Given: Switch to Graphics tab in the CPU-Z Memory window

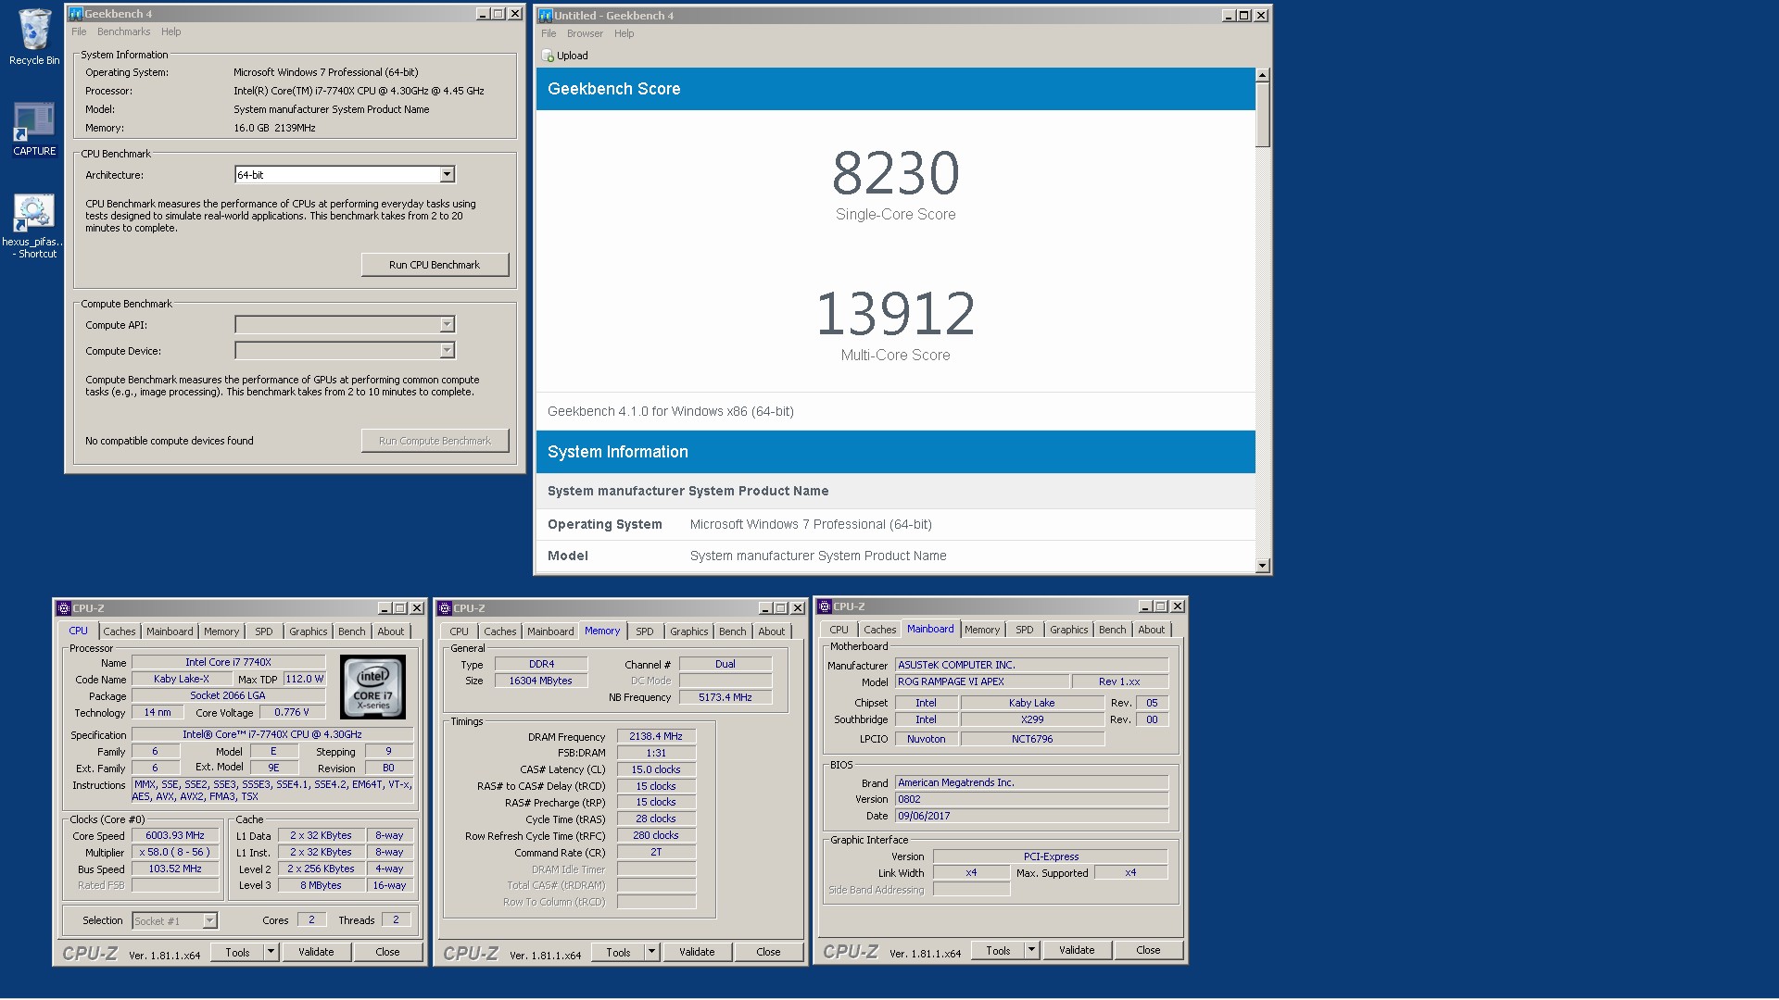Looking at the screenshot, I should [689, 631].
